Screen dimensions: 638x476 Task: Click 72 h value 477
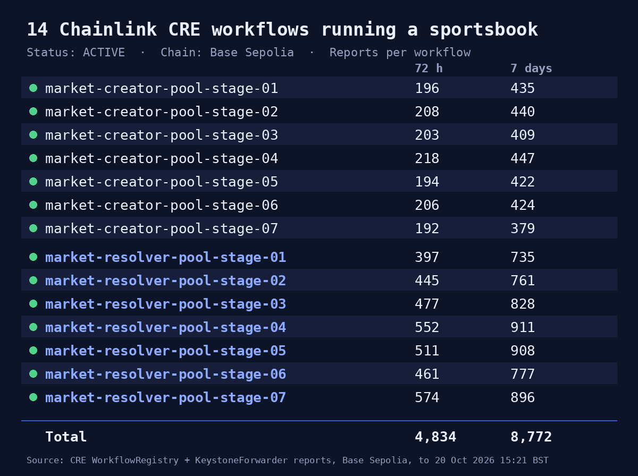click(427, 304)
